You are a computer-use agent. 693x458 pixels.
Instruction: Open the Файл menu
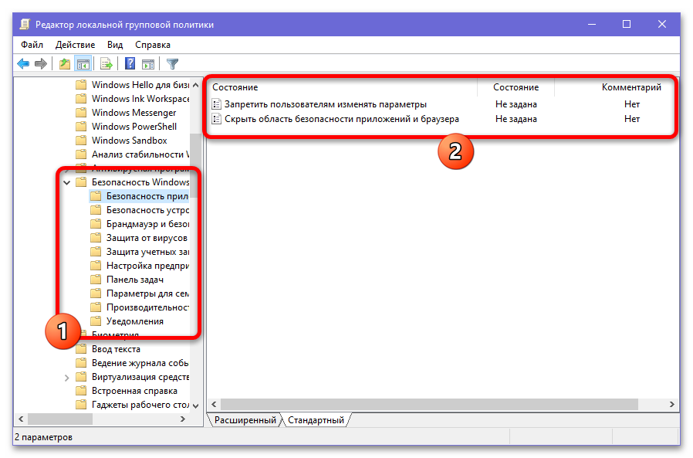point(32,45)
